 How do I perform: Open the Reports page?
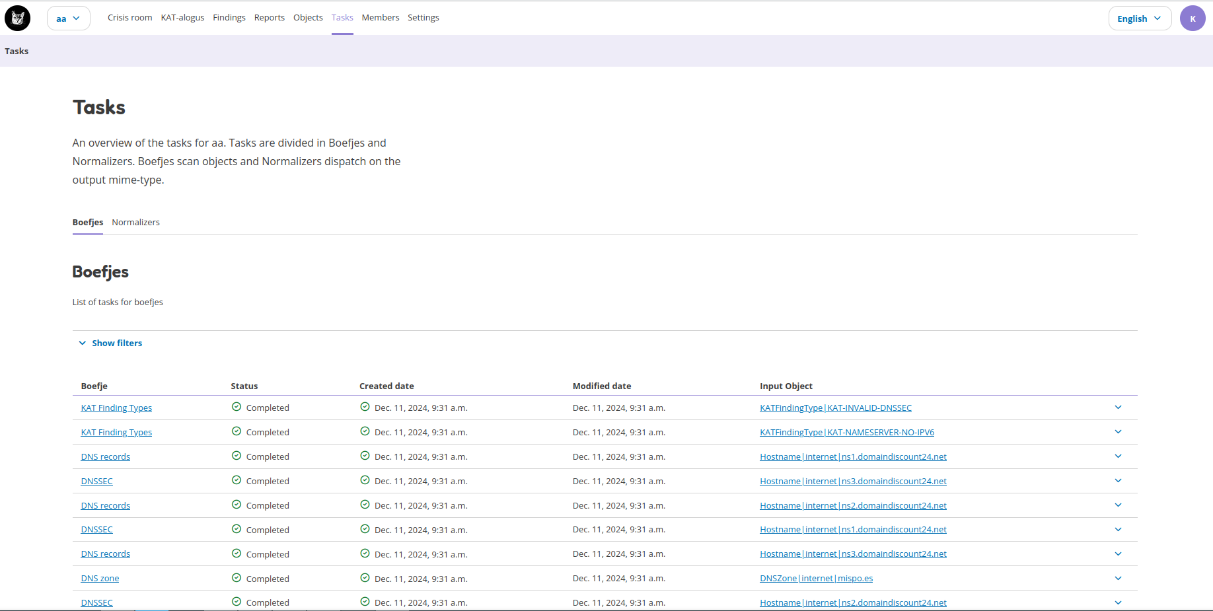(270, 18)
